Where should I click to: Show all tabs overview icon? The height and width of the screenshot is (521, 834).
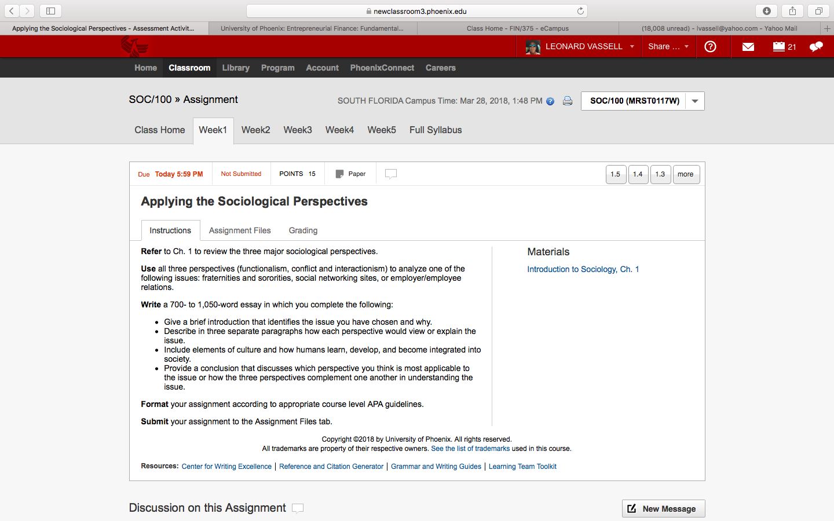[818, 11]
